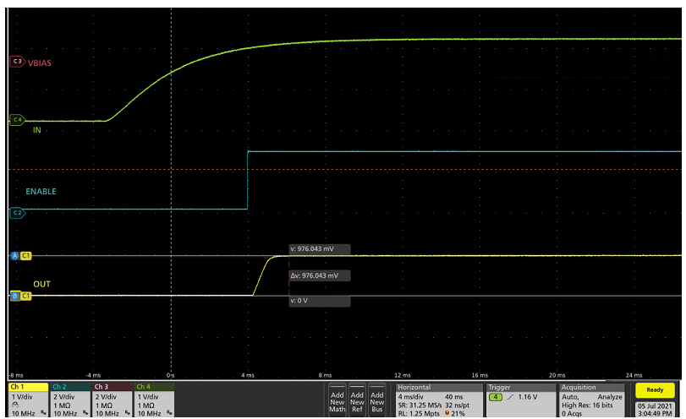686x419 pixels.
Task: Click the IN waveform label
Action: 36,130
